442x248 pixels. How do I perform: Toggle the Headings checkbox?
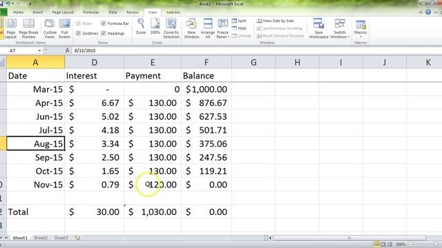[103, 33]
